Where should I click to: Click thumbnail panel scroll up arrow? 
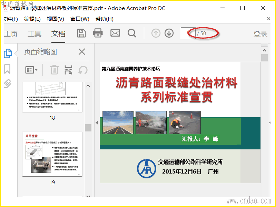88,86
